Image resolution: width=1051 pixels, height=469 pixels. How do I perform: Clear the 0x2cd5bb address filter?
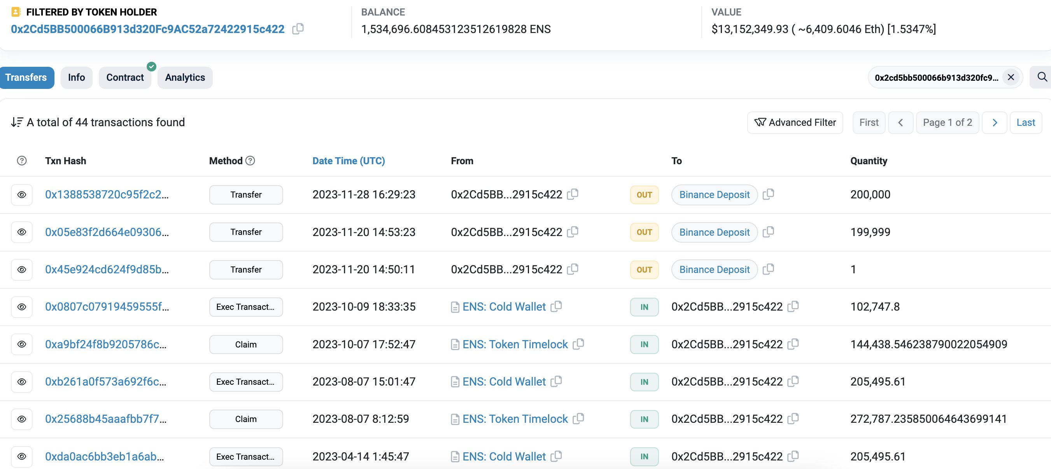pyautogui.click(x=1011, y=77)
